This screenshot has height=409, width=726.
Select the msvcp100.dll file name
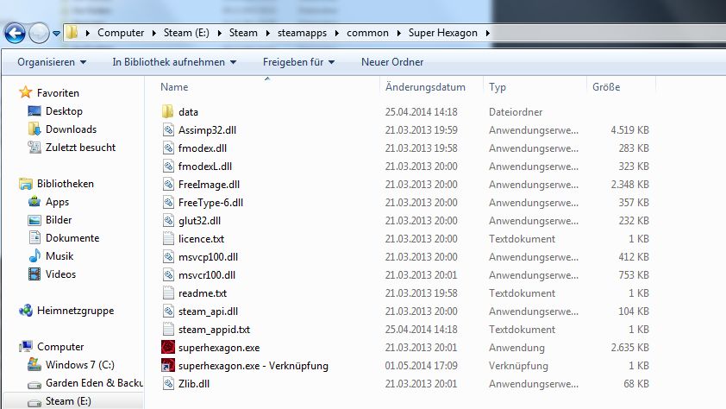208,256
